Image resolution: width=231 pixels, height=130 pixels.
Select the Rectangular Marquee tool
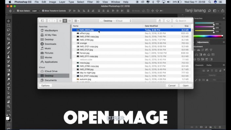point(9,26)
